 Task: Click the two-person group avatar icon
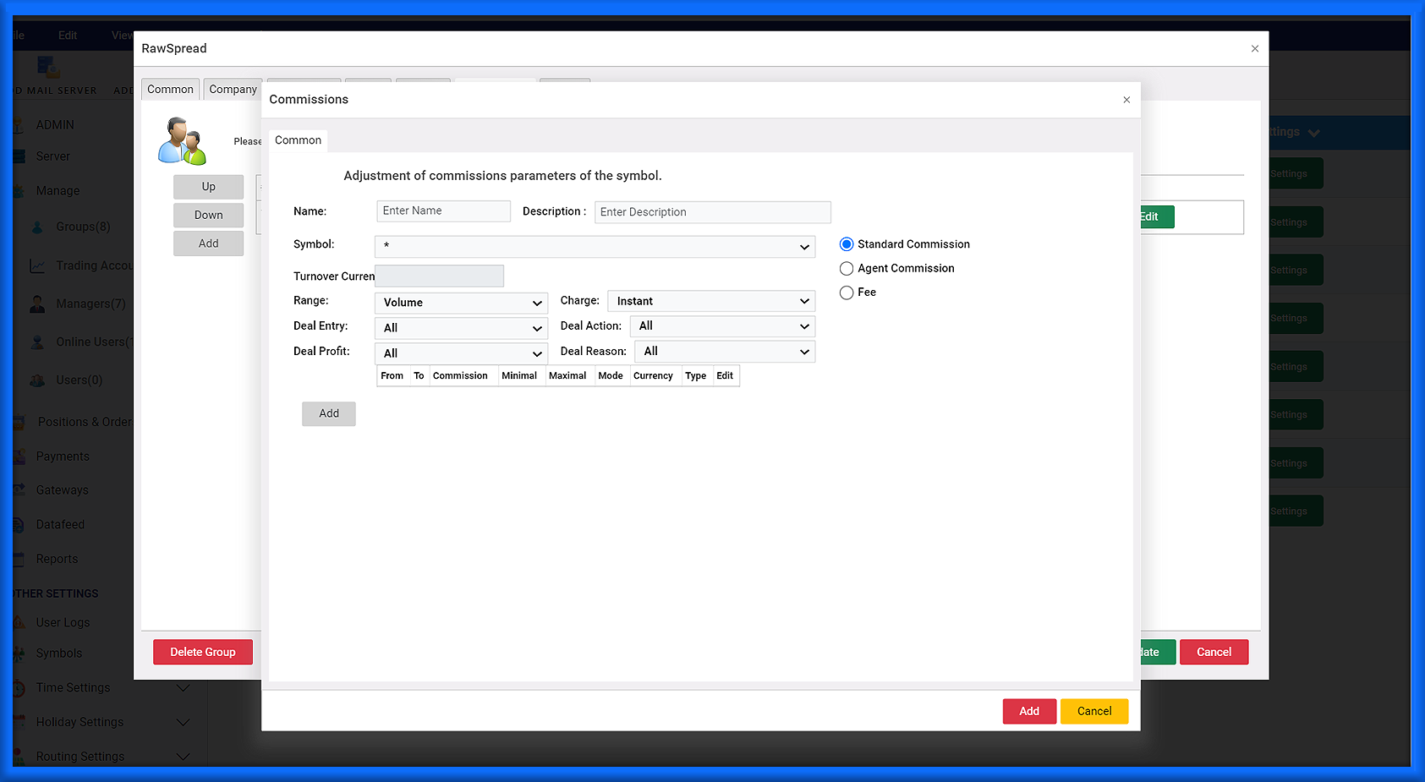tap(182, 141)
